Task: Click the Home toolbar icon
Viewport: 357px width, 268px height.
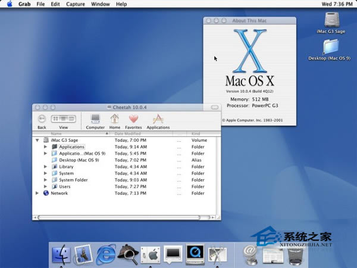Action: click(x=115, y=121)
